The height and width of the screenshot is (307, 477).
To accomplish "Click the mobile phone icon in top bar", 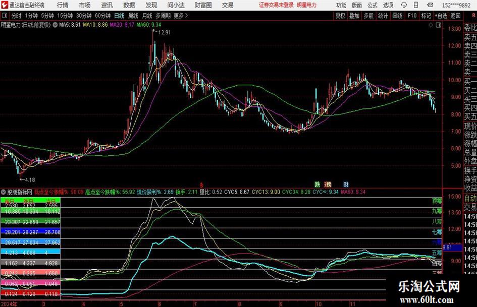I will coord(416,5).
